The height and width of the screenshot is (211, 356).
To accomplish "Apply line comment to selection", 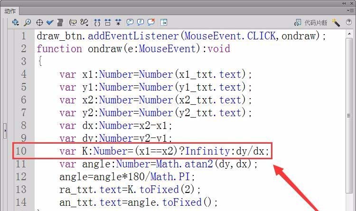I will click(141, 22).
